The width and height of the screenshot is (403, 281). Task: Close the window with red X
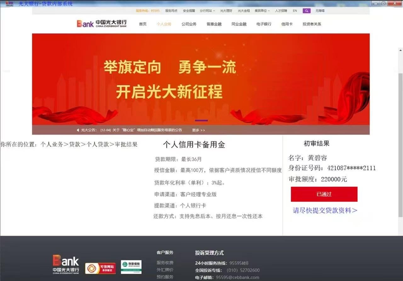pyautogui.click(x=394, y=3)
